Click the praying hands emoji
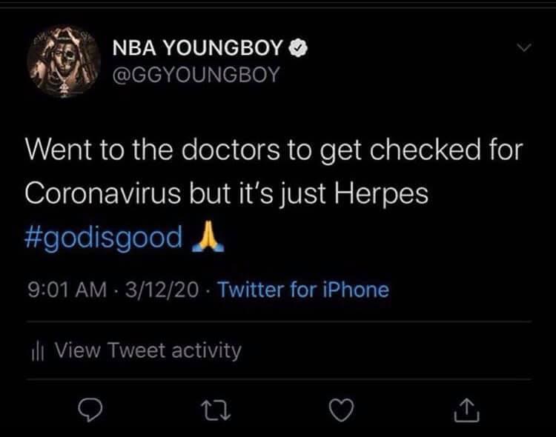556x437 pixels. 208,236
